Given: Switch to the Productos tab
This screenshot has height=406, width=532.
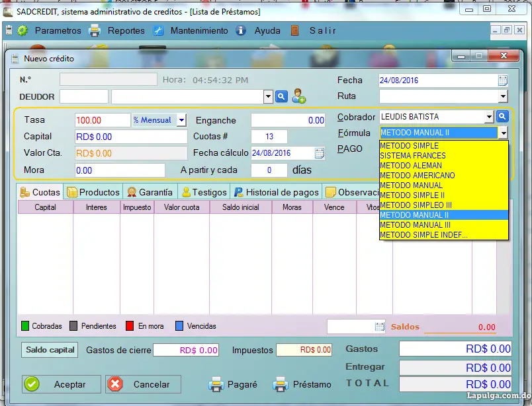Looking at the screenshot, I should click(x=93, y=192).
